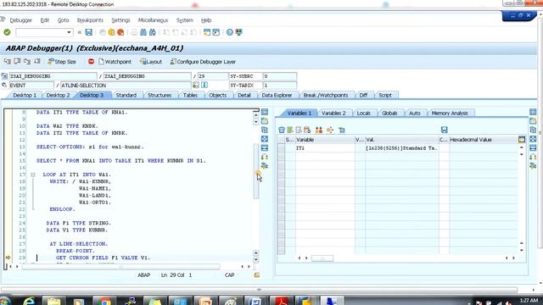Screen dimensions: 543x305
Task: Click the Save diskette icon in toolbar
Action: tap(88, 32)
